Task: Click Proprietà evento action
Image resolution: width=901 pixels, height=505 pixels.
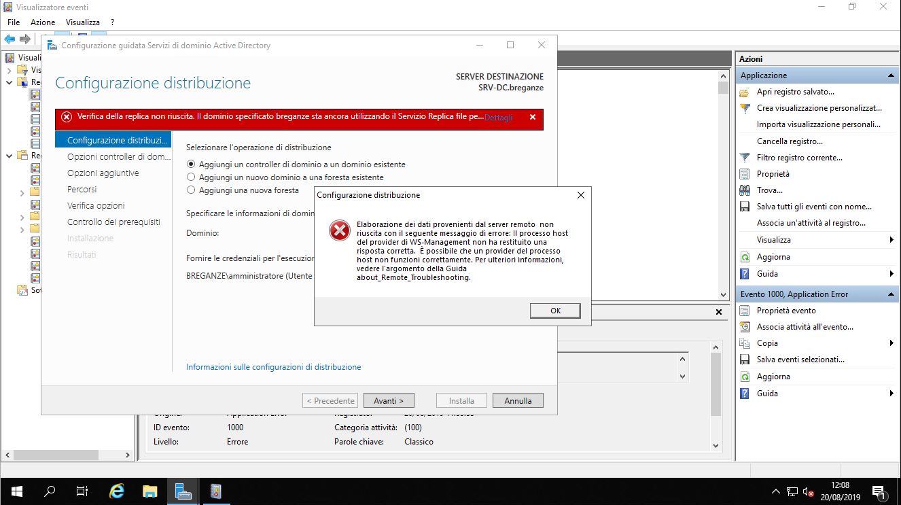Action: [x=786, y=311]
